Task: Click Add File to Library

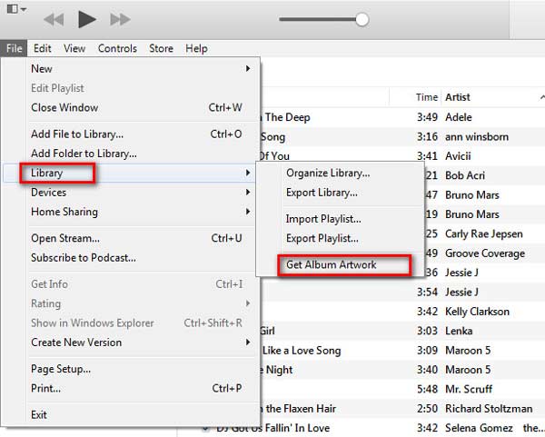Action: [x=77, y=134]
